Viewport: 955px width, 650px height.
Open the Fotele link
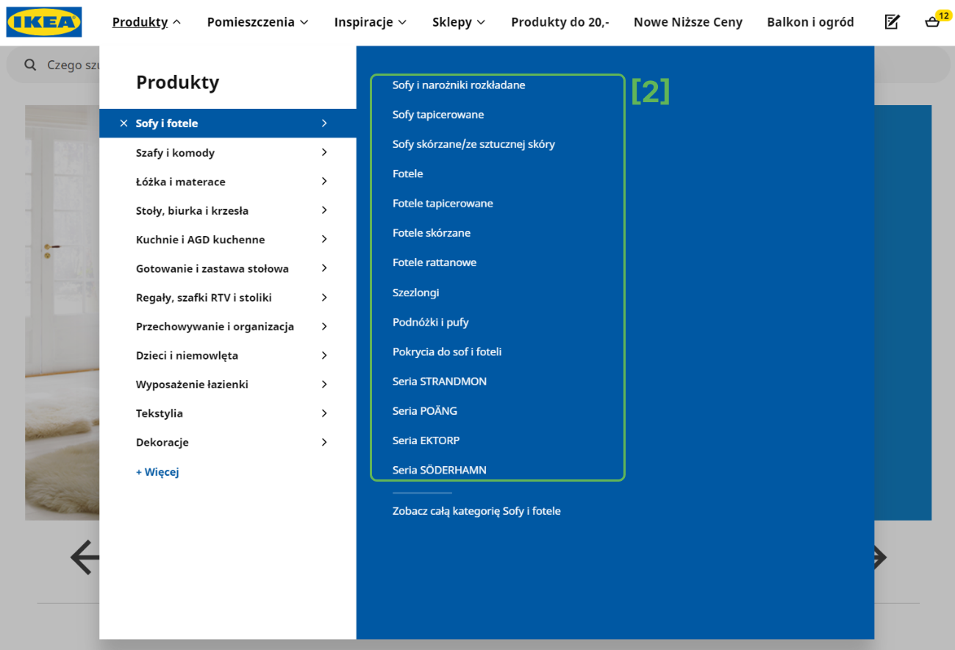408,174
